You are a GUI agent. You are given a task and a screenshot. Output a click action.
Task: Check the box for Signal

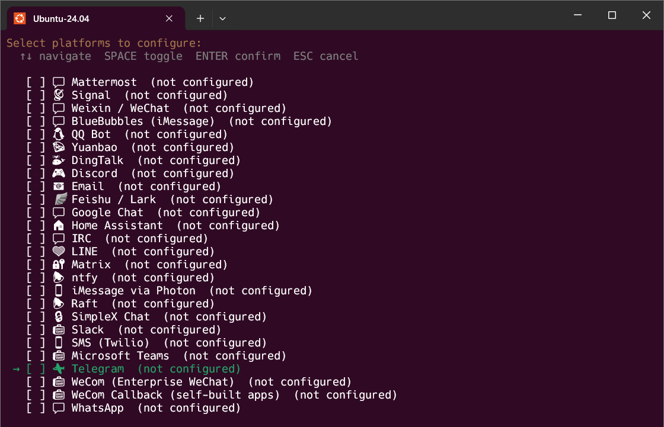pyautogui.click(x=36, y=95)
